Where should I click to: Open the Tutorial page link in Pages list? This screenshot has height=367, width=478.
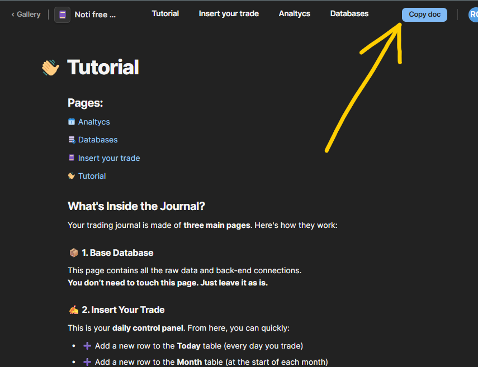(x=92, y=176)
